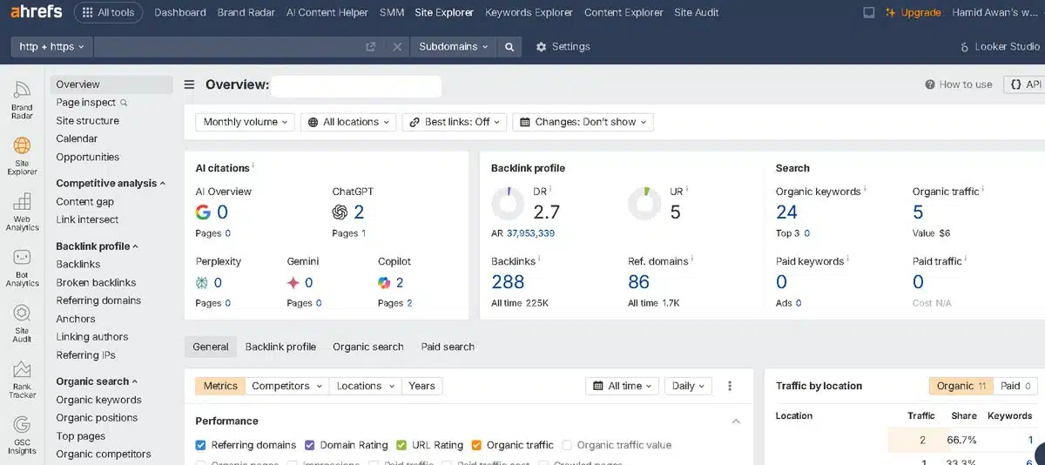Click the hamburger menu beside Overview
This screenshot has width=1045, height=465.
tap(189, 84)
